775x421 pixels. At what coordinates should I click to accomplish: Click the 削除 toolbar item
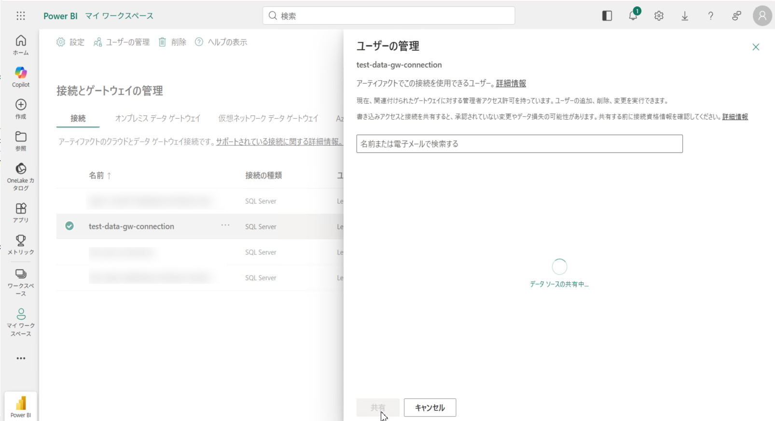coord(173,42)
